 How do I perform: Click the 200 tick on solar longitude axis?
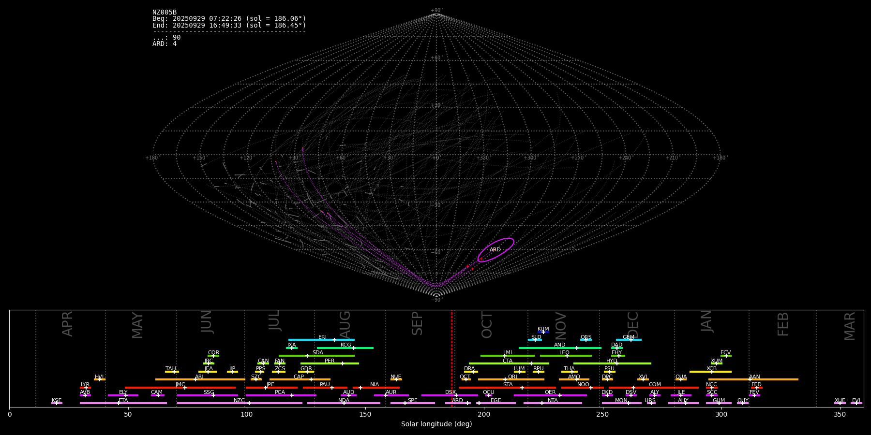pos(483,414)
